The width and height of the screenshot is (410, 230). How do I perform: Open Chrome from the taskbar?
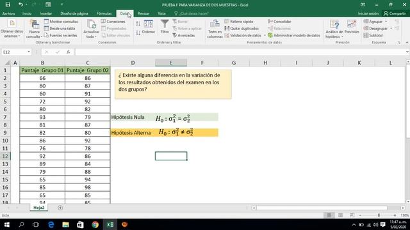click(x=95, y=224)
